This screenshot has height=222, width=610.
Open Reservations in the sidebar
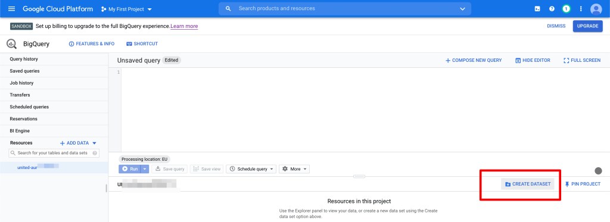54,119
